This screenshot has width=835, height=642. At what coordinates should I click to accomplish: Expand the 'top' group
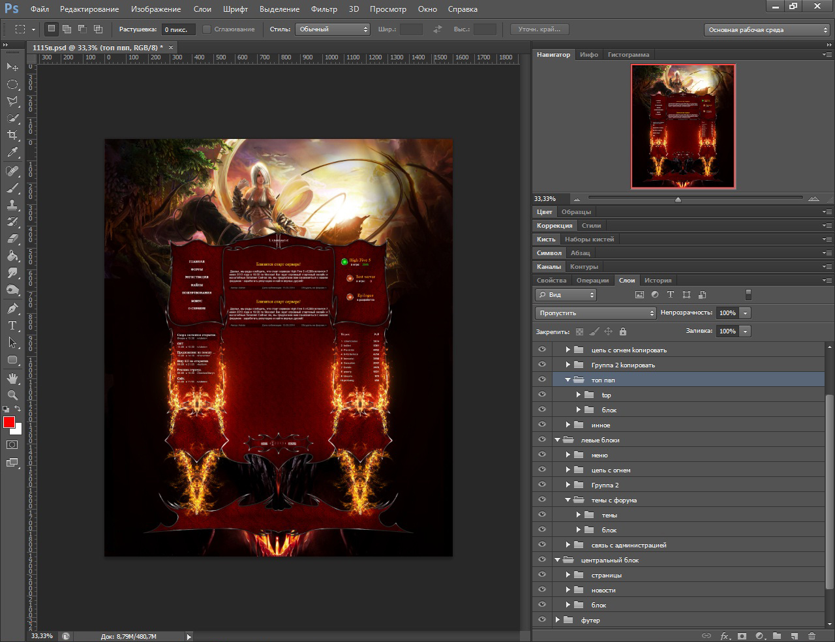579,395
